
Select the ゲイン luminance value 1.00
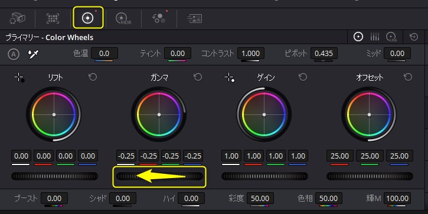(x=231, y=156)
